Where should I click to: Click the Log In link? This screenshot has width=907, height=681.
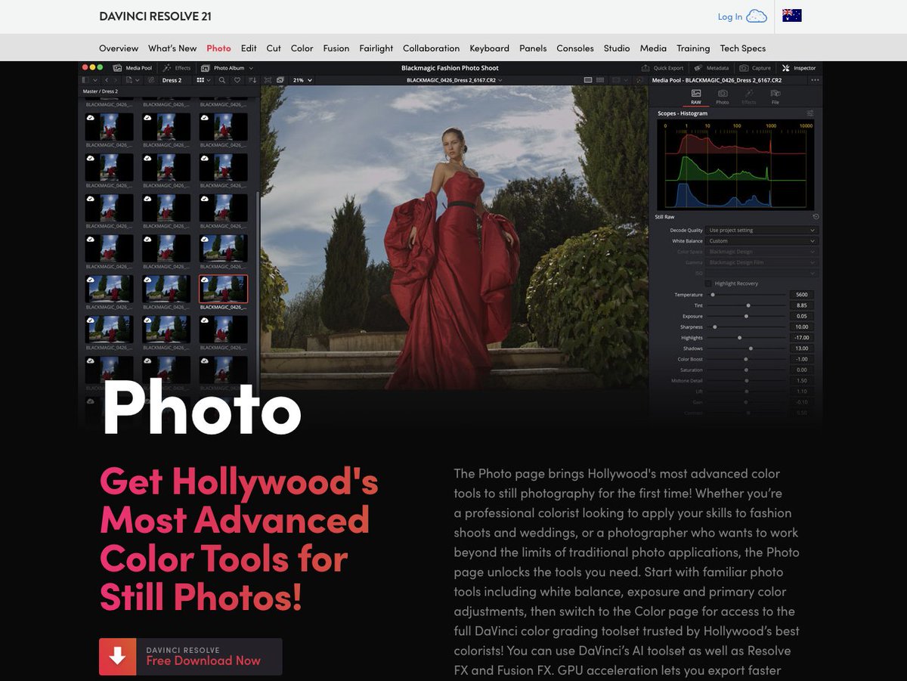point(730,17)
